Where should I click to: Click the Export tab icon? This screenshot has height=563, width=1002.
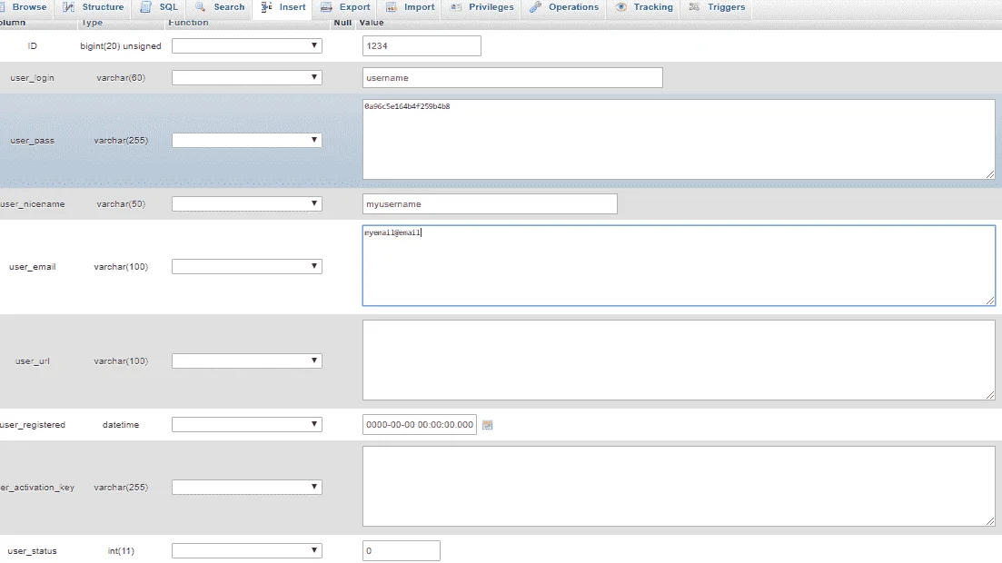326,7
